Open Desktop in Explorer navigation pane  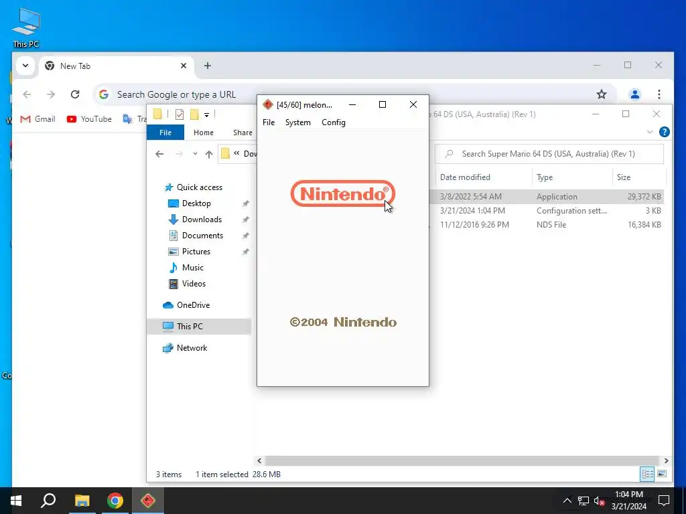[189, 203]
